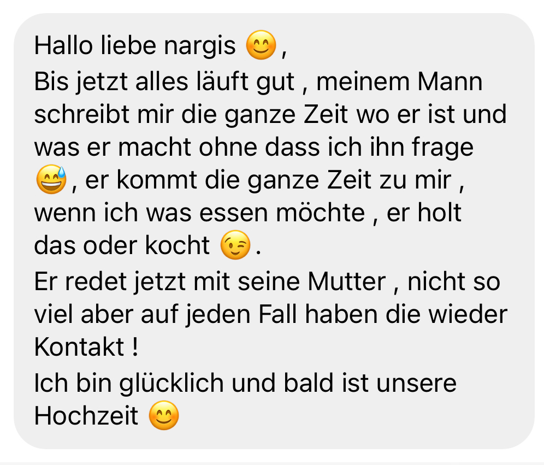Click the word "glücklich" in the last sentence
The width and height of the screenshot is (544, 465).
click(x=172, y=384)
